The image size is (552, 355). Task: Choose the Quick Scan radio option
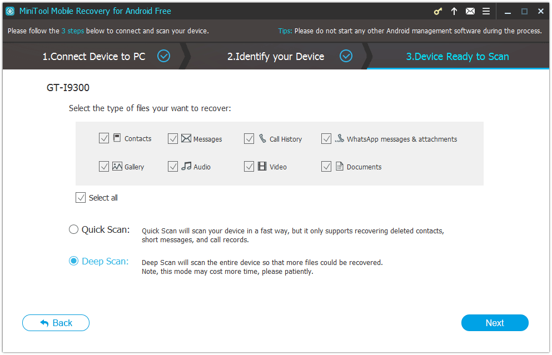[73, 229]
